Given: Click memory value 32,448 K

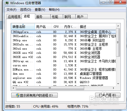Looking at the screenshot, I should [70, 36].
